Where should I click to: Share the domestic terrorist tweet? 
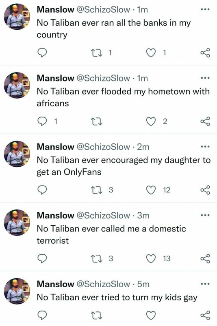pos(205,259)
